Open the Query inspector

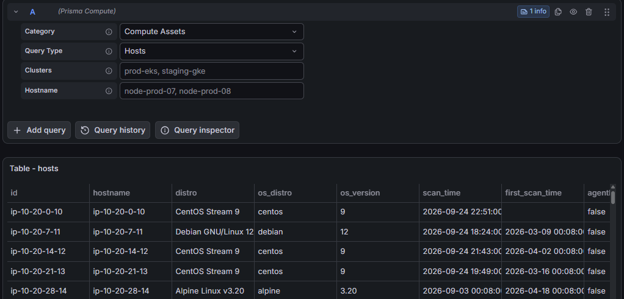click(x=197, y=130)
